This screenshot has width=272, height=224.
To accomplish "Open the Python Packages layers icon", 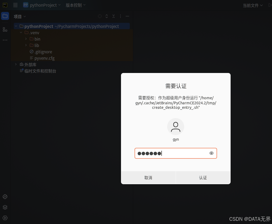I will (5, 207).
